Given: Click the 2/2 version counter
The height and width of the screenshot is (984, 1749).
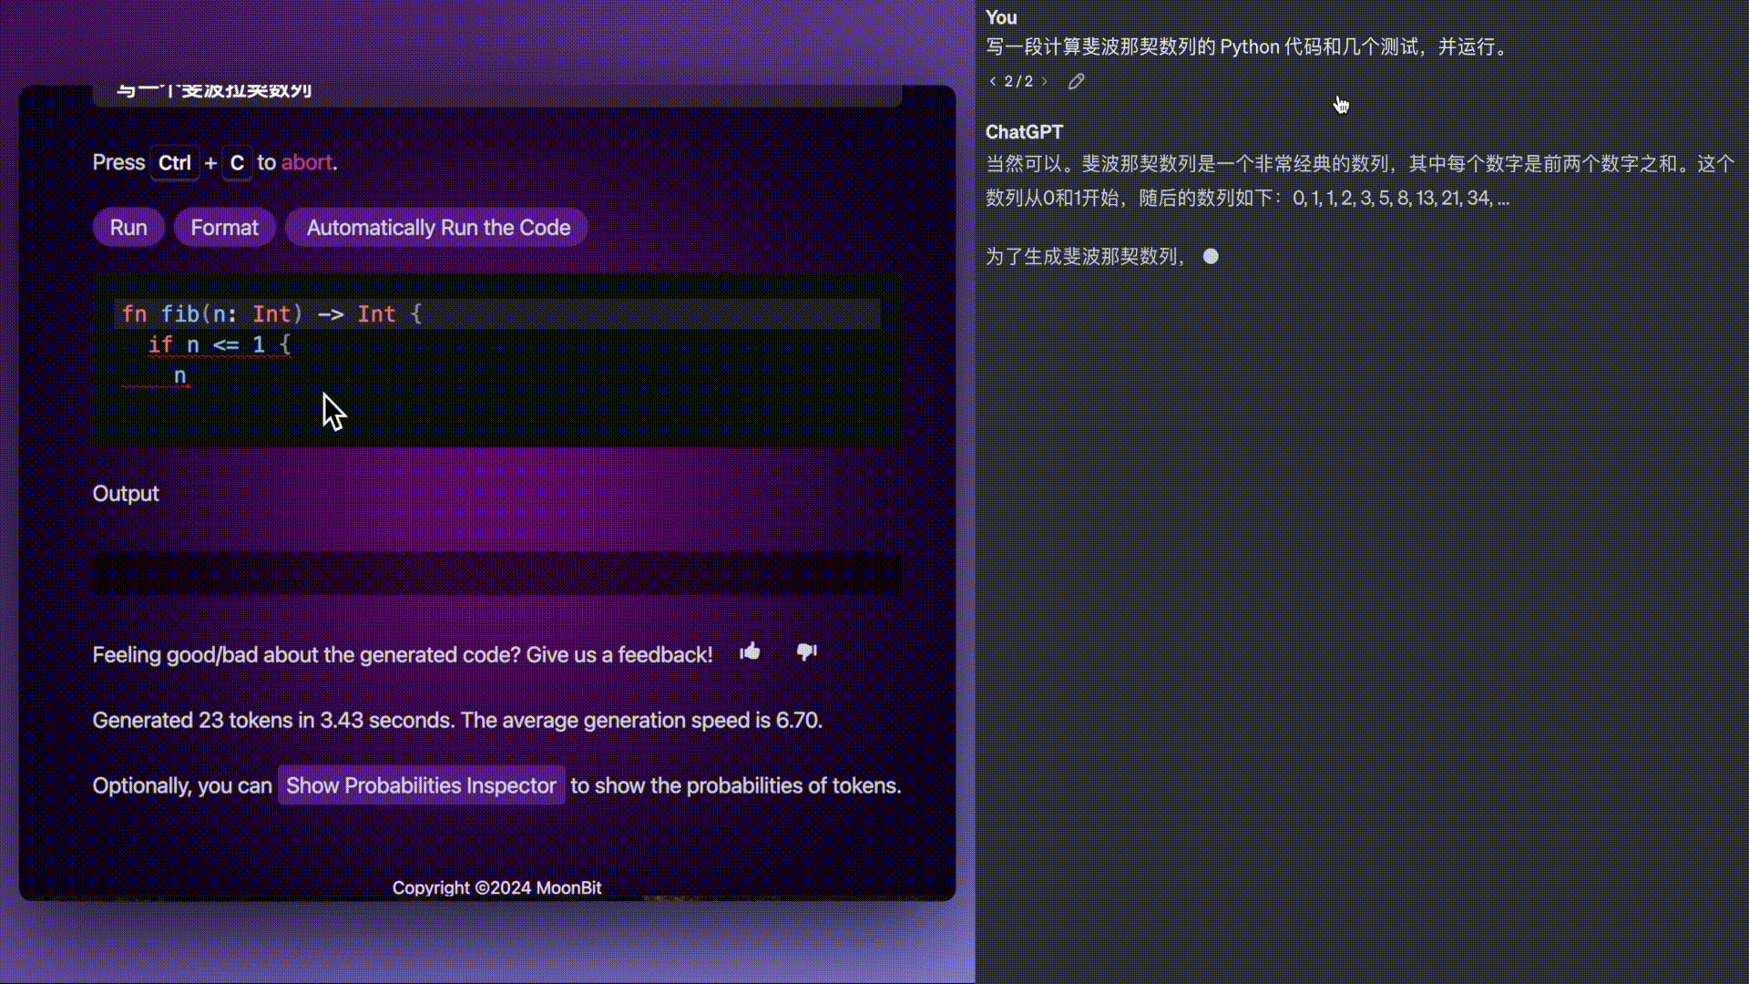Looking at the screenshot, I should tap(1018, 81).
